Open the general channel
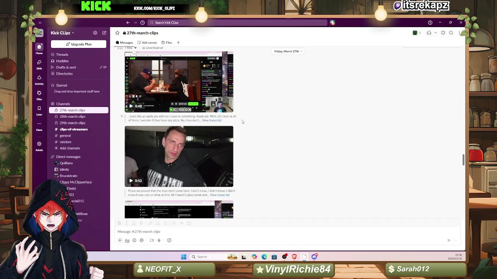This screenshot has width=497, height=279. [x=65, y=136]
